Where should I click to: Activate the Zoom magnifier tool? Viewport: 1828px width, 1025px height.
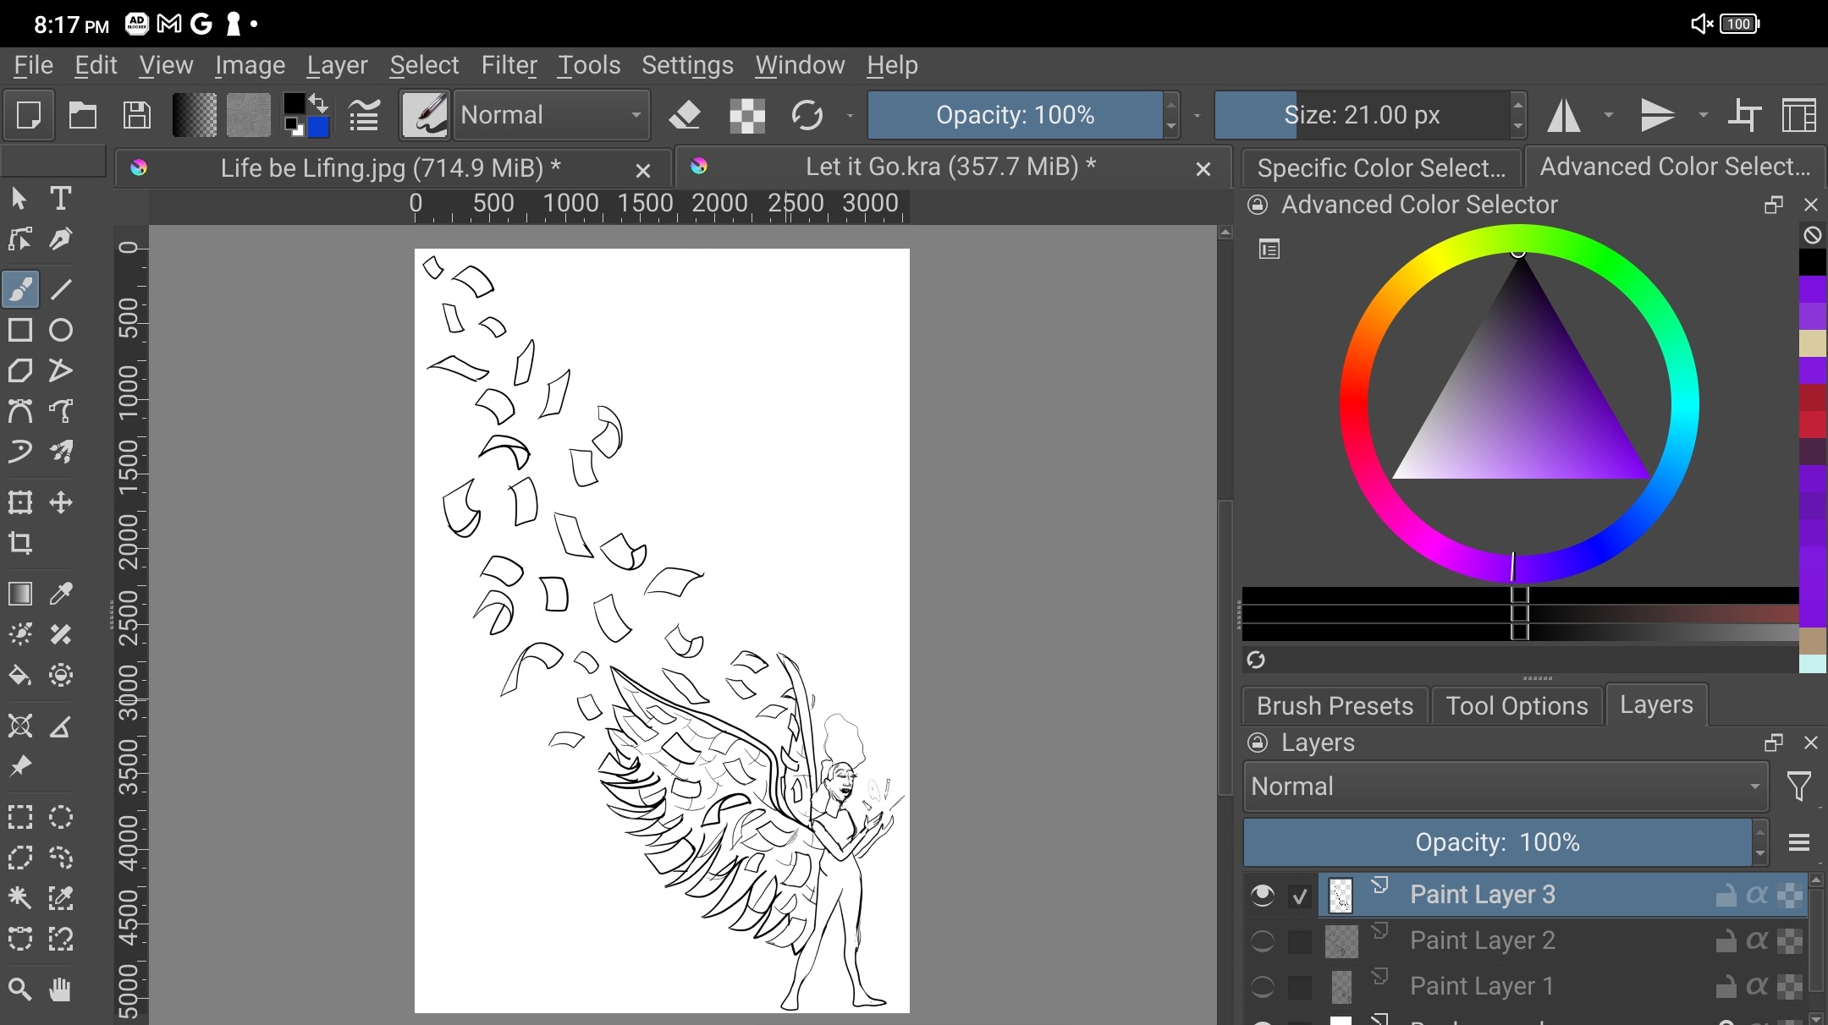20,989
